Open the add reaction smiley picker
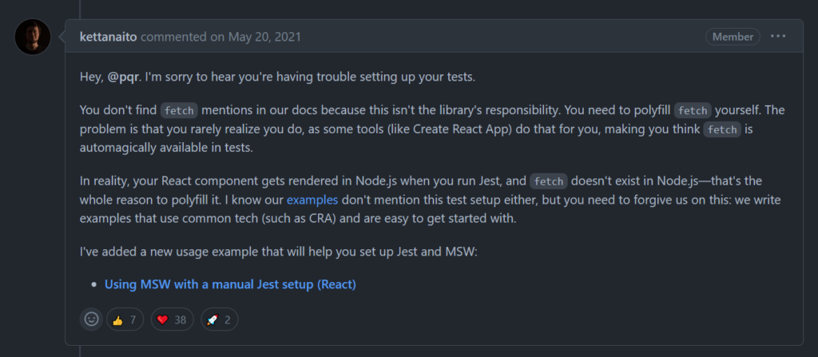Screen dimensions: 818x357 pyautogui.click(x=92, y=319)
